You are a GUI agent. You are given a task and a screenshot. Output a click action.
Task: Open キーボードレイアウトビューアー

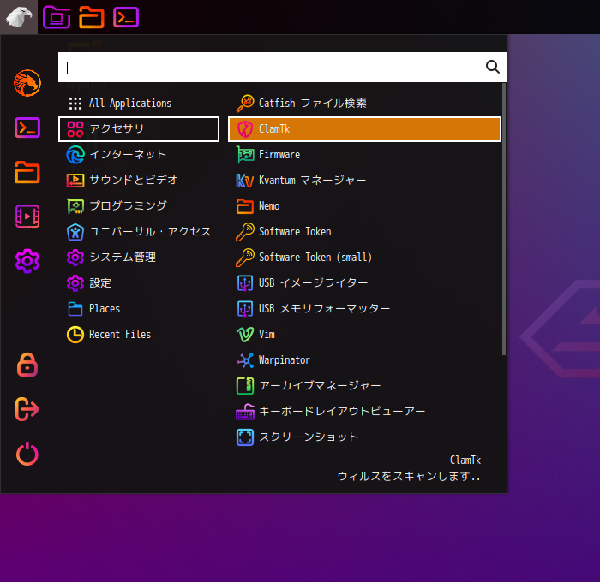pyautogui.click(x=364, y=412)
